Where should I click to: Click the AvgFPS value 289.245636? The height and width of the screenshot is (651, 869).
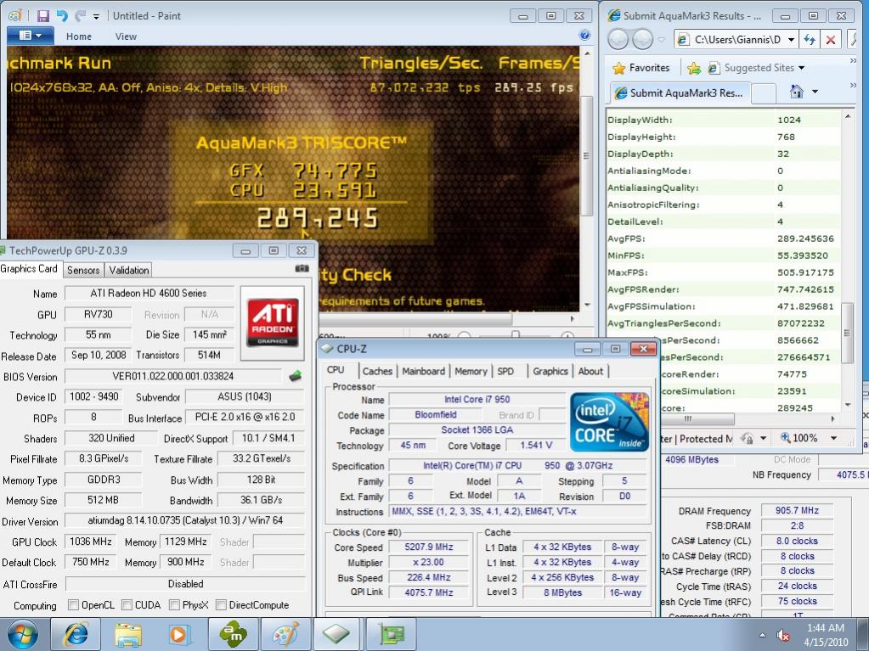point(805,239)
